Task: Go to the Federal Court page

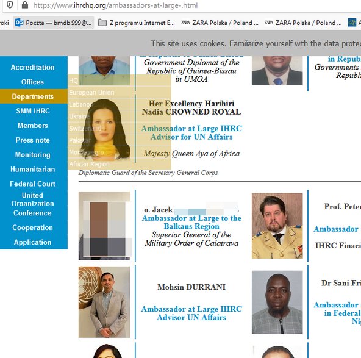Action: [x=34, y=184]
